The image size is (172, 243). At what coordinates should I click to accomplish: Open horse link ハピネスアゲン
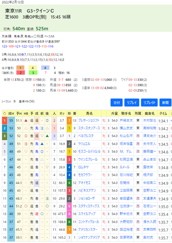point(87,191)
